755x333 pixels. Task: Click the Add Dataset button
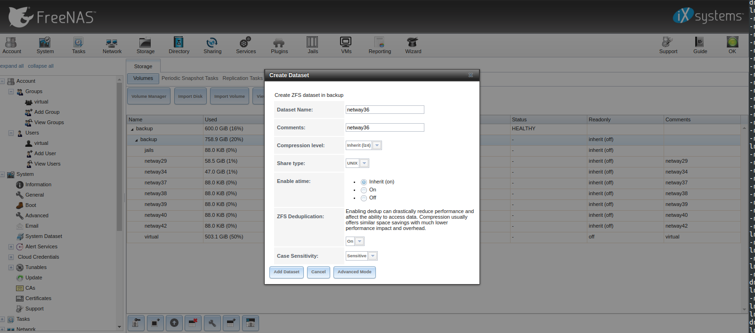click(286, 272)
